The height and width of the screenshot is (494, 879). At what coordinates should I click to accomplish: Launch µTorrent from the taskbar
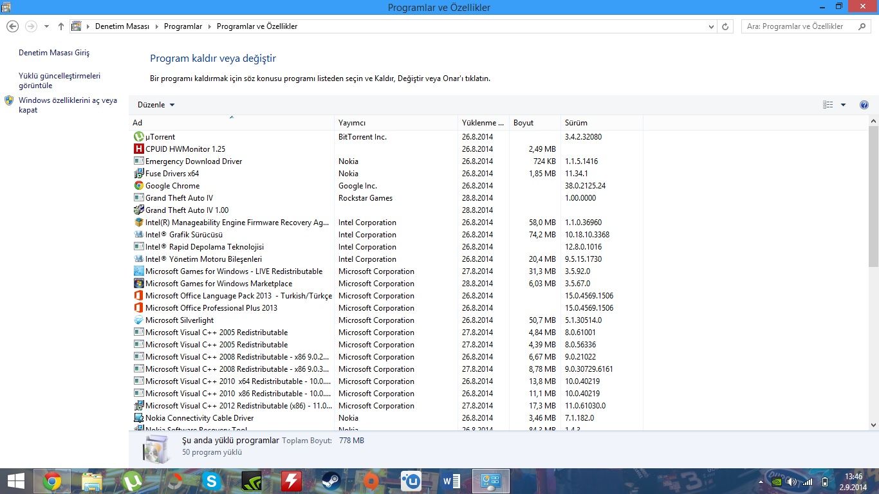tap(132, 481)
